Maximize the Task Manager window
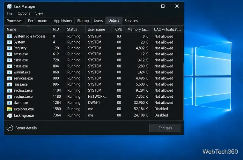Screen dimensions: 243x160 coord(163,6)
